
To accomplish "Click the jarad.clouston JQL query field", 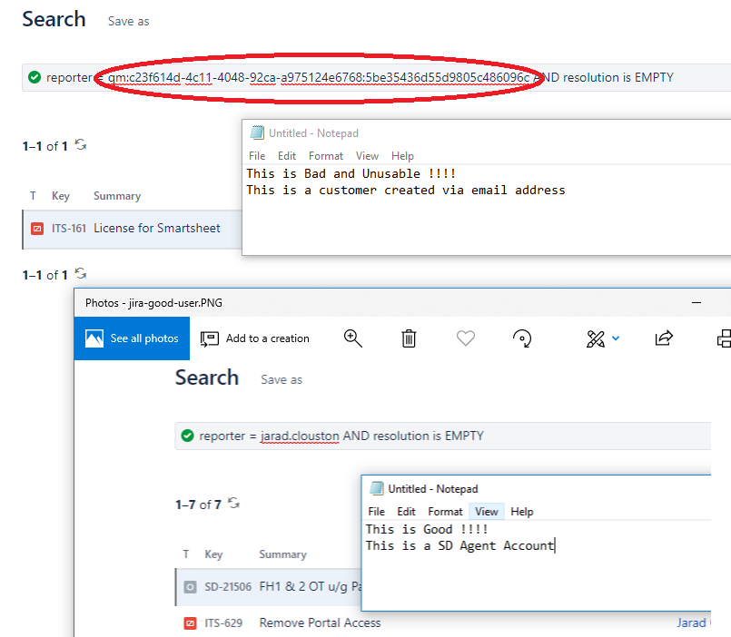I will [x=443, y=436].
